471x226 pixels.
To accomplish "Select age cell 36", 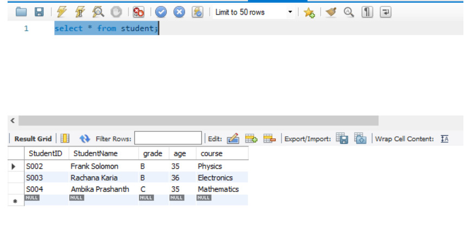I will click(x=182, y=178).
